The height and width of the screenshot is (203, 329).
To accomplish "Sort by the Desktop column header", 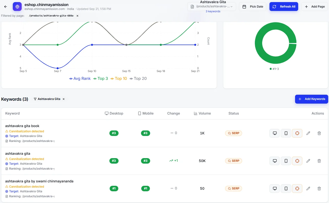I will point(114,114).
